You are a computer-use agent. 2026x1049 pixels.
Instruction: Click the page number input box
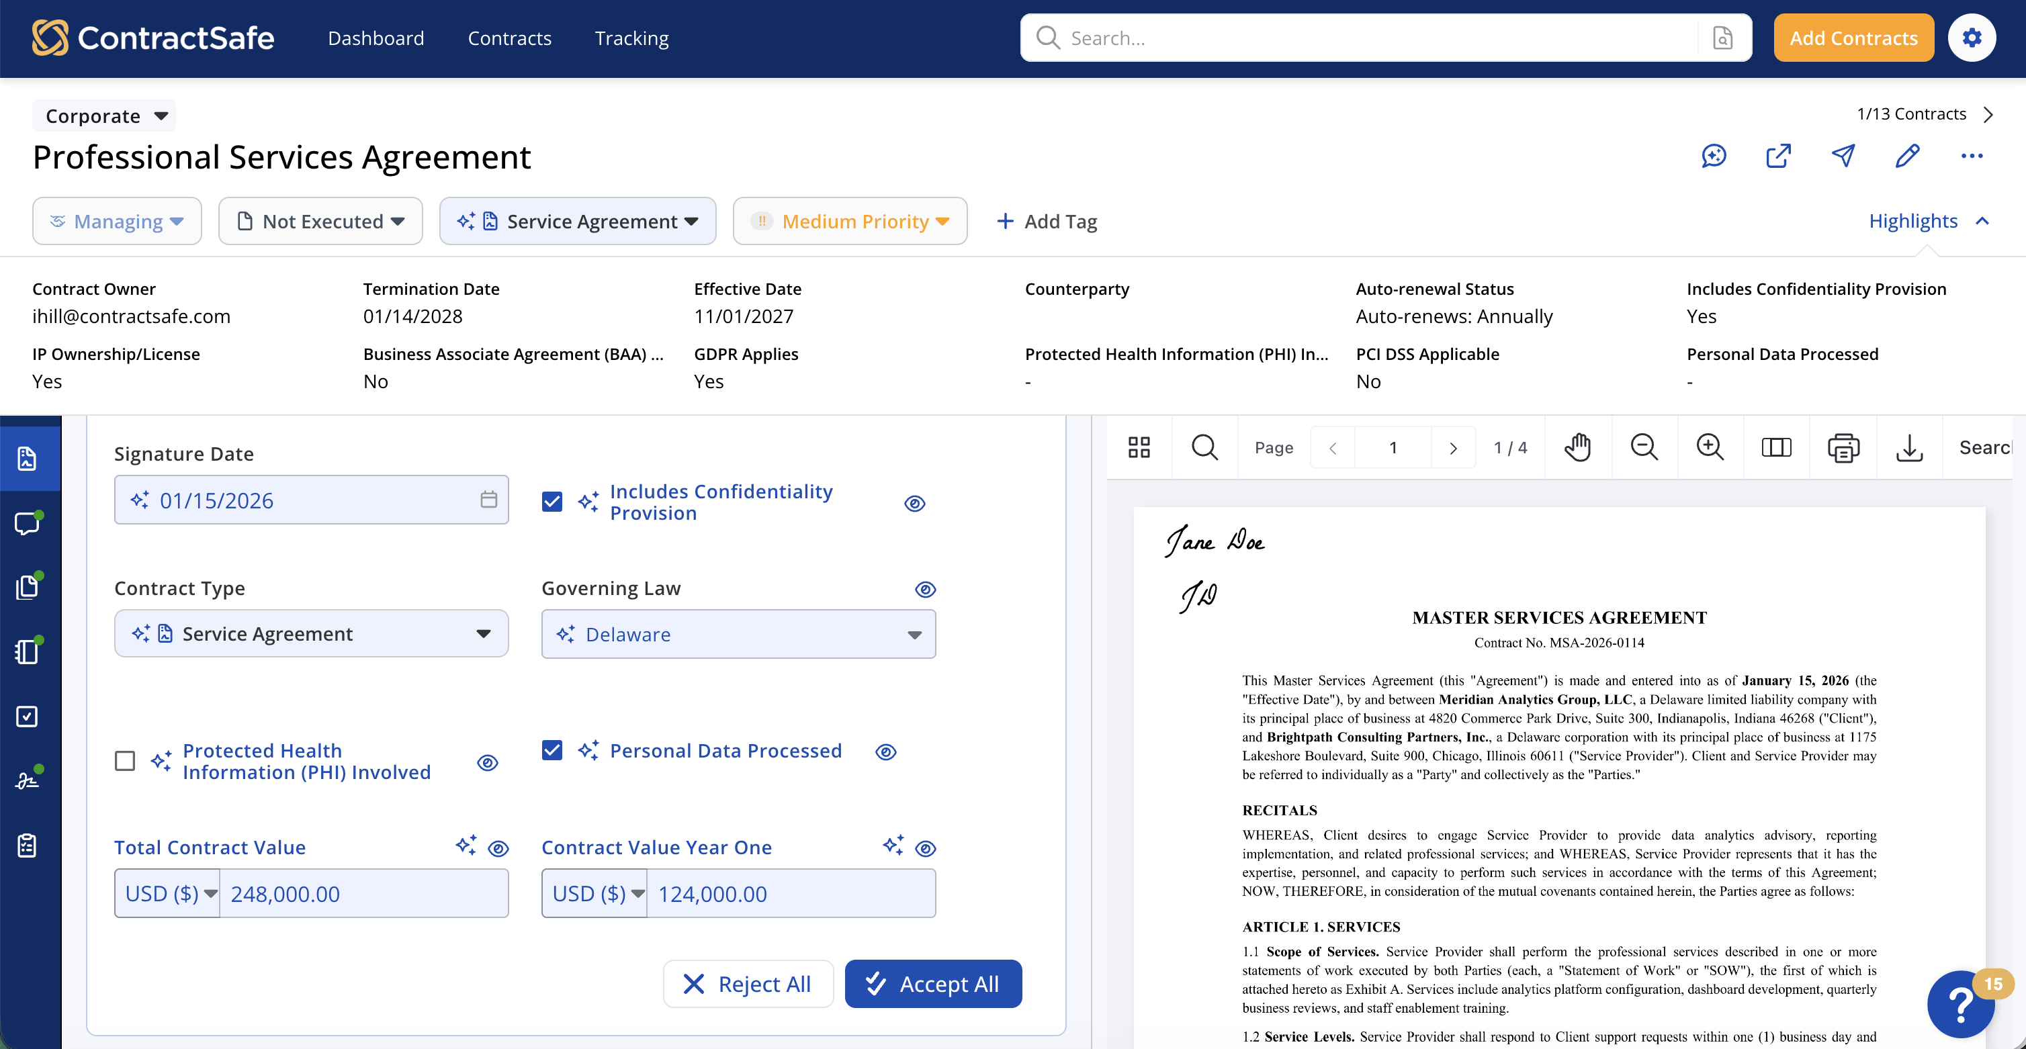1393,447
